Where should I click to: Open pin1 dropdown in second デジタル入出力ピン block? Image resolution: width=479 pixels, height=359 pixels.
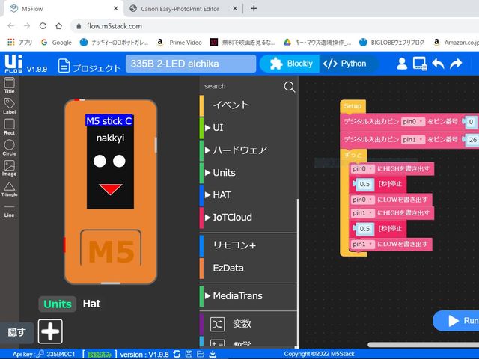point(413,140)
